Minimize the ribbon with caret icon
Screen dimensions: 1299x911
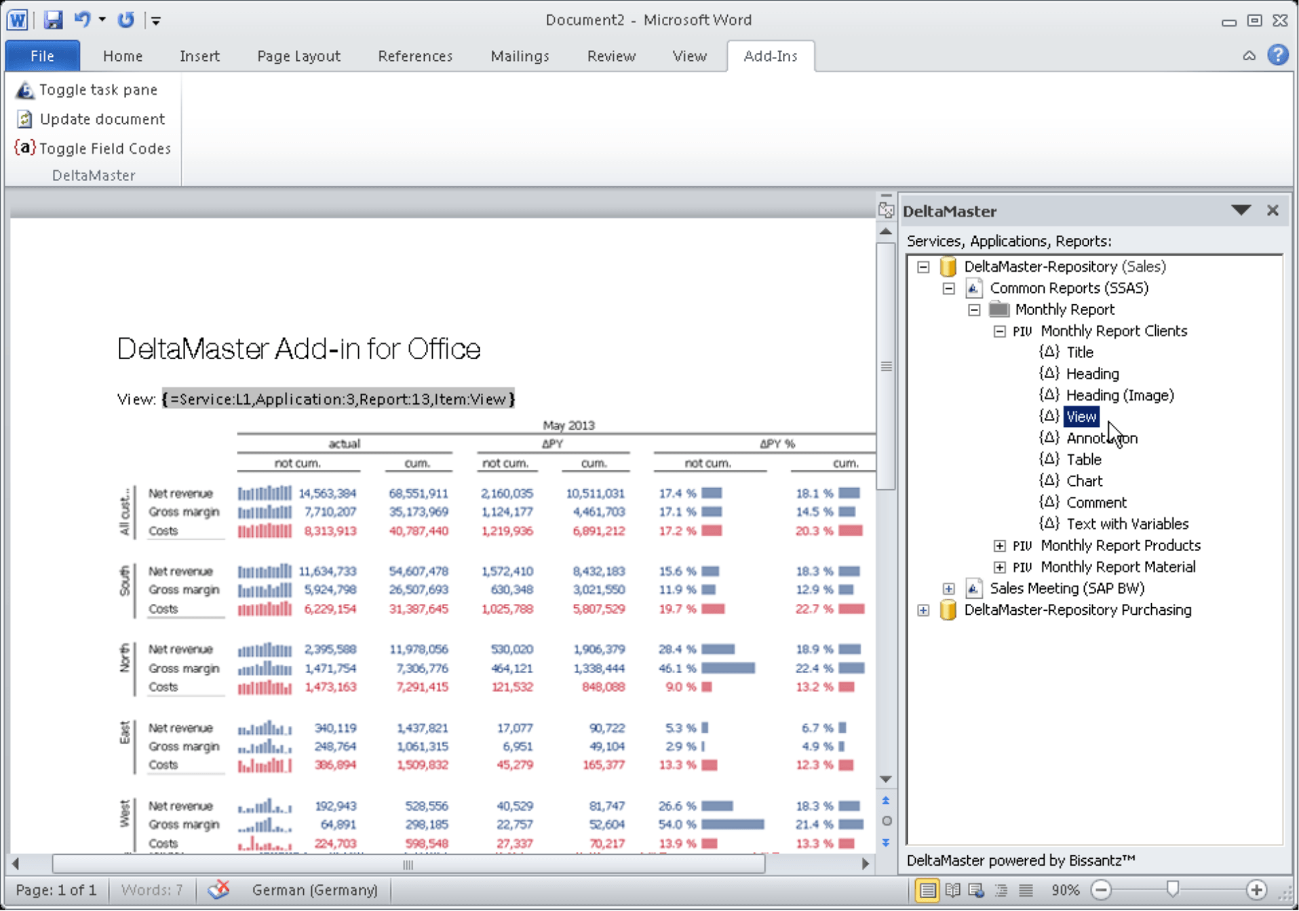[x=1249, y=56]
